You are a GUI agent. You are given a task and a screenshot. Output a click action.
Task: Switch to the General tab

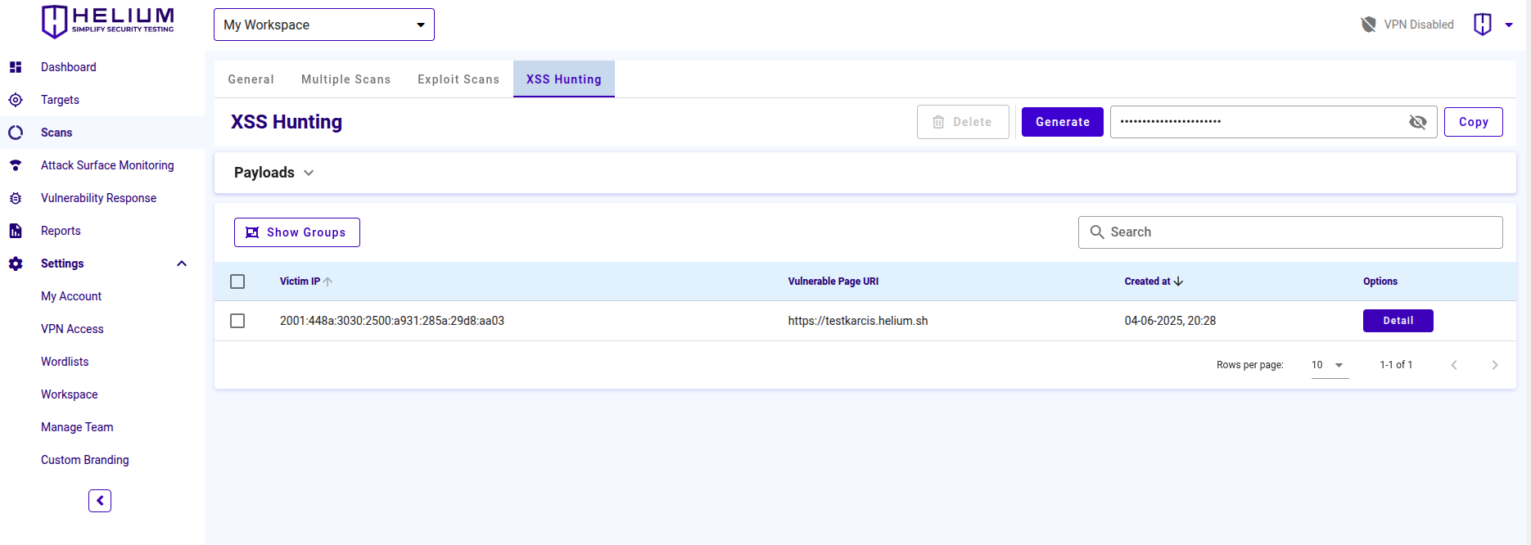(x=251, y=79)
